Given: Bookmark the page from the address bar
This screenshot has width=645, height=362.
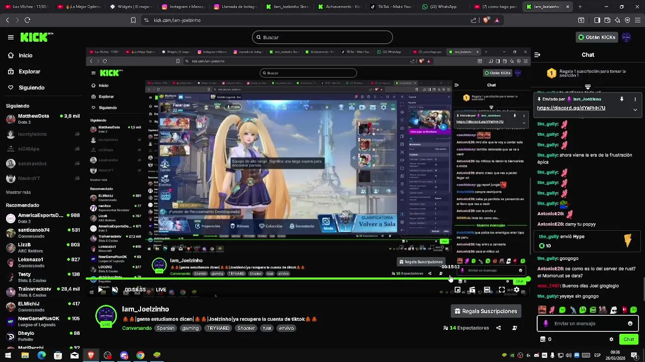Looking at the screenshot, I should pos(133,20).
